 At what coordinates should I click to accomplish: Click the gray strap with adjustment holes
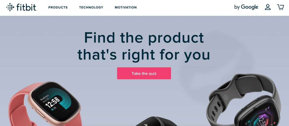tap(215, 110)
